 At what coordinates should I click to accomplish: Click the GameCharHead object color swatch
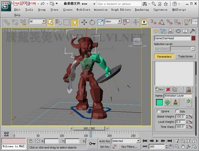pyautogui.click(x=193, y=38)
